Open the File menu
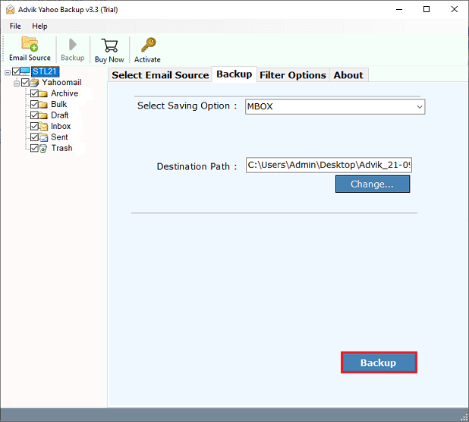Screen dimensions: 469x422 tap(15, 26)
